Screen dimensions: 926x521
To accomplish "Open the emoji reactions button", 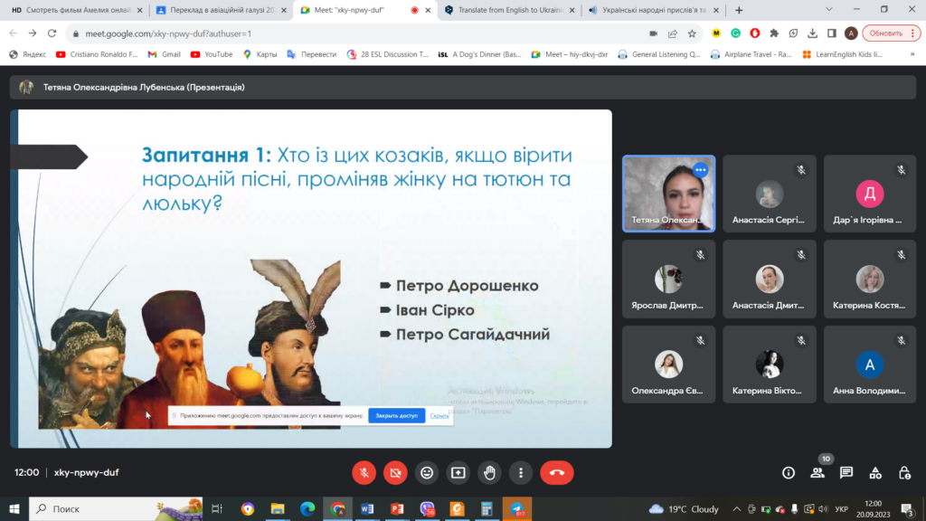I will (427, 472).
